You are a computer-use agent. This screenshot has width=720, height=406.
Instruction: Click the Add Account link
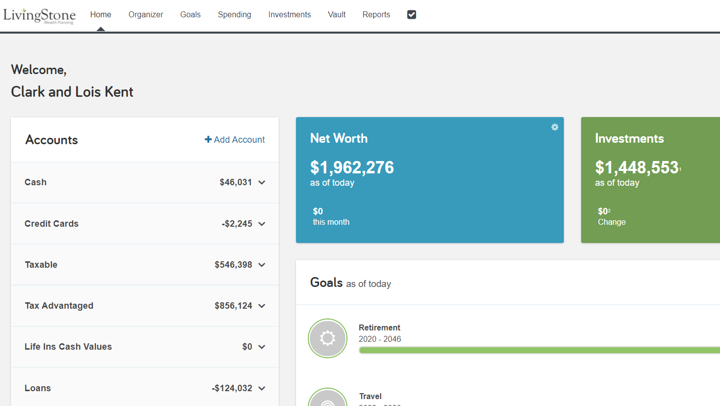(x=239, y=139)
